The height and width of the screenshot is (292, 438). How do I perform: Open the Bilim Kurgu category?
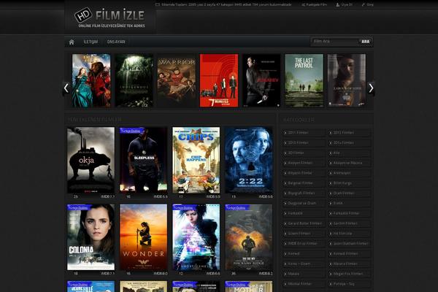(349, 183)
